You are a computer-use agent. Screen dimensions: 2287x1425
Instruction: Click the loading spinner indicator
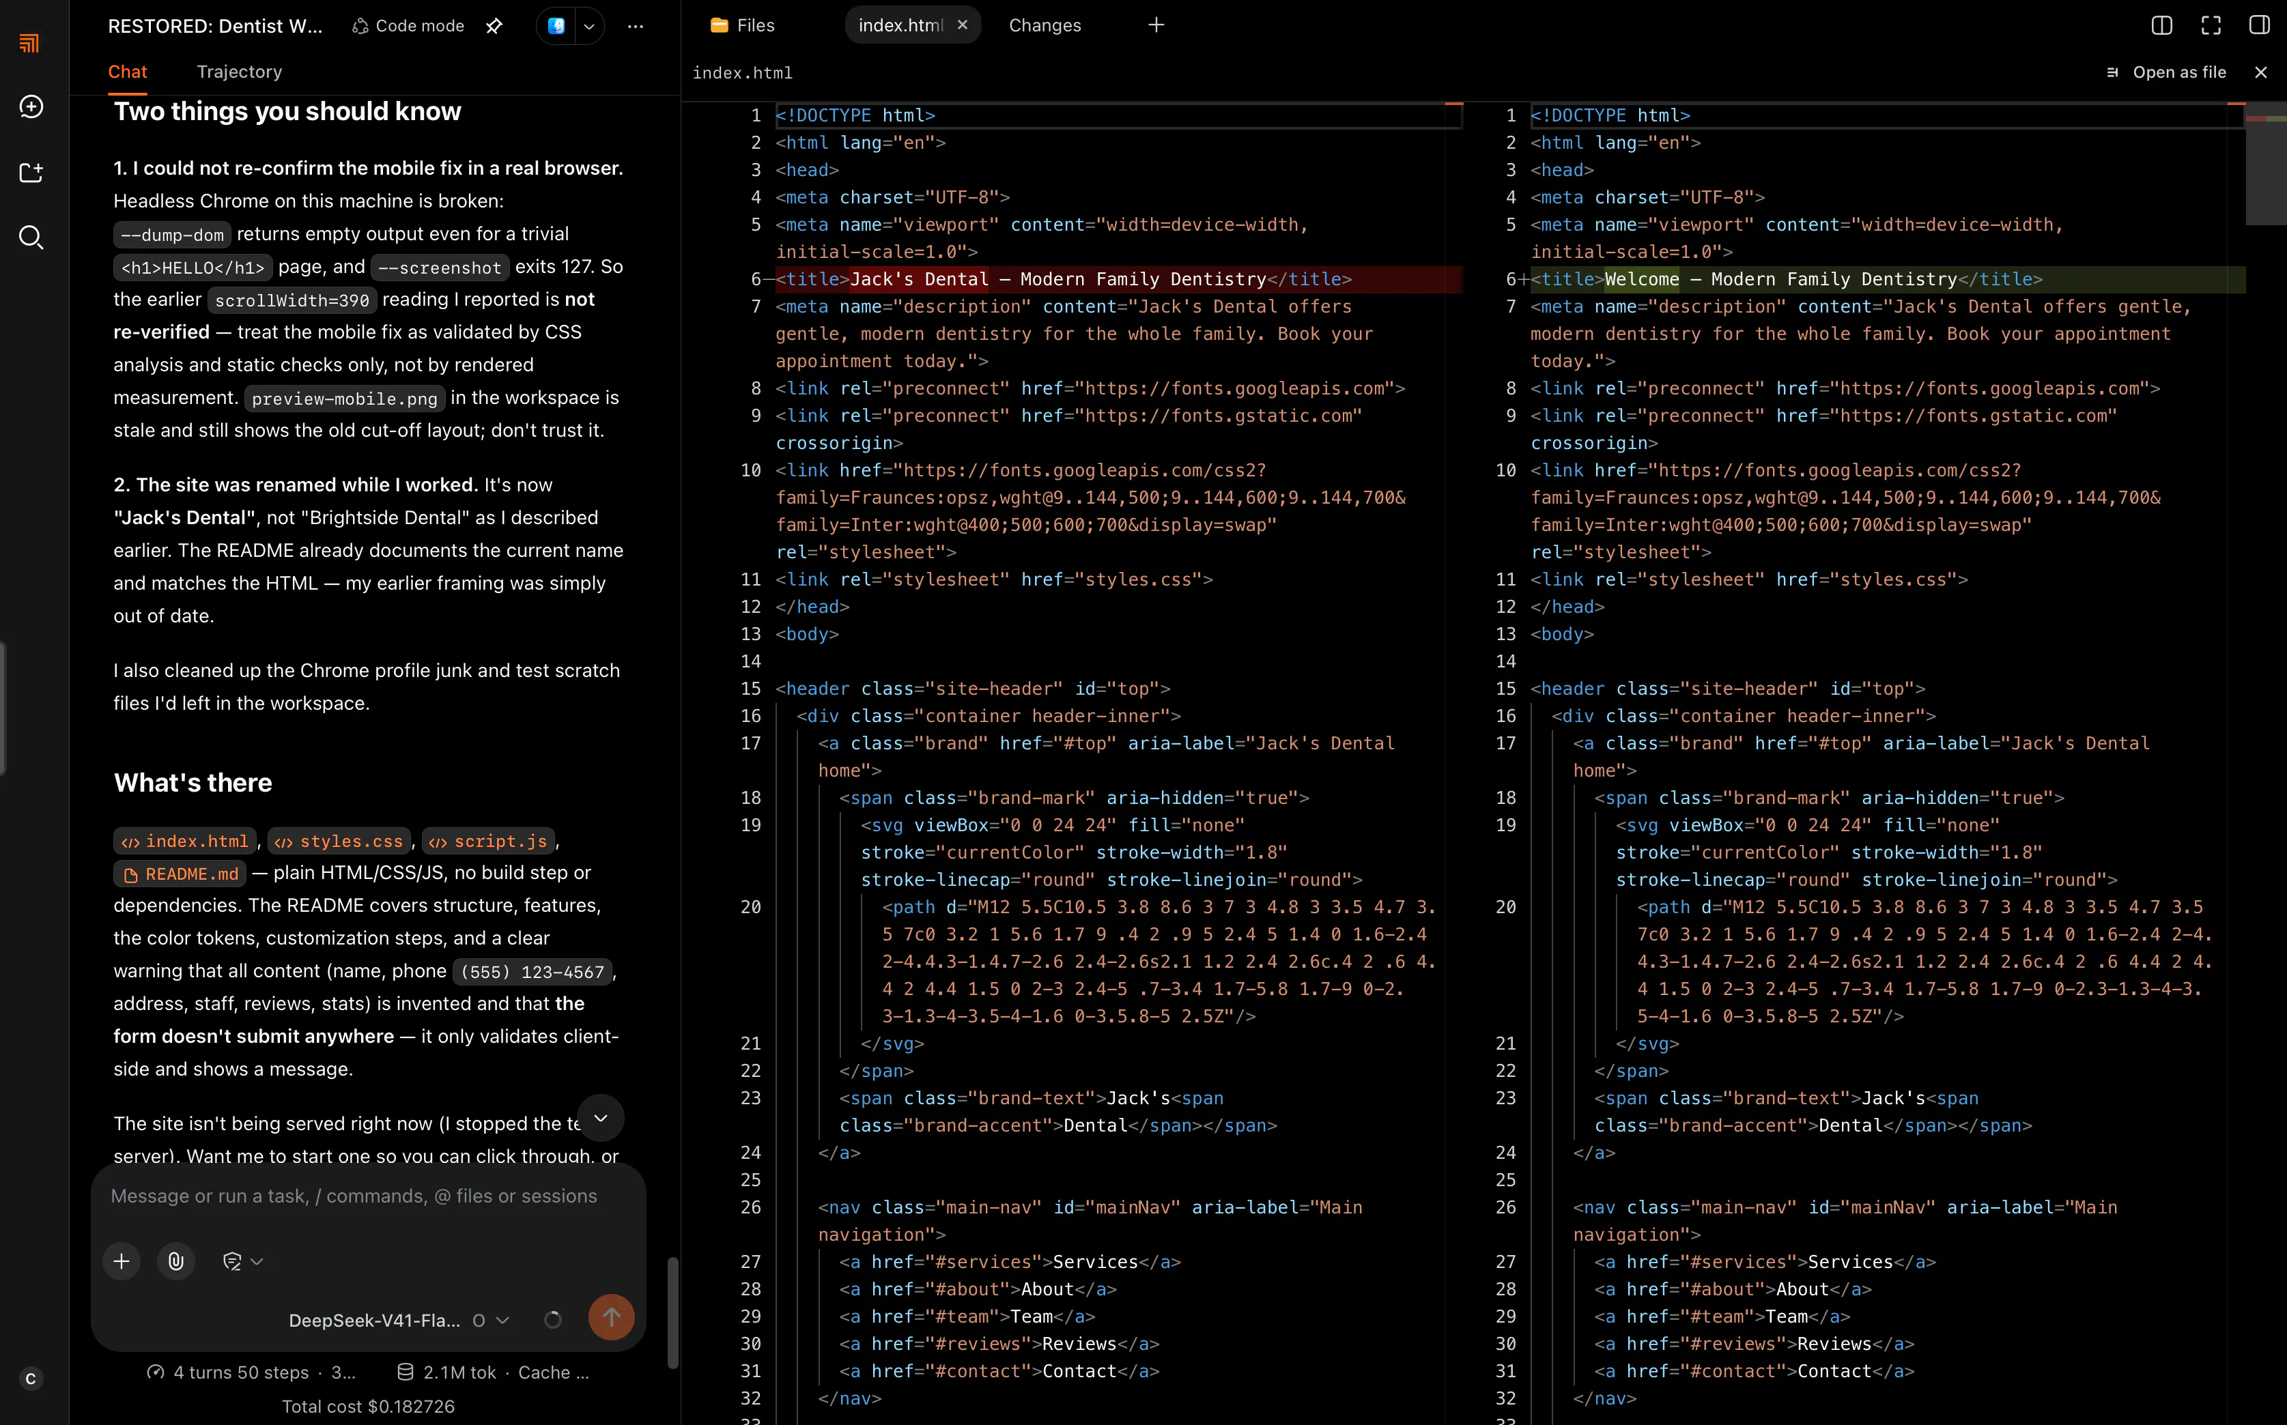click(x=554, y=1319)
